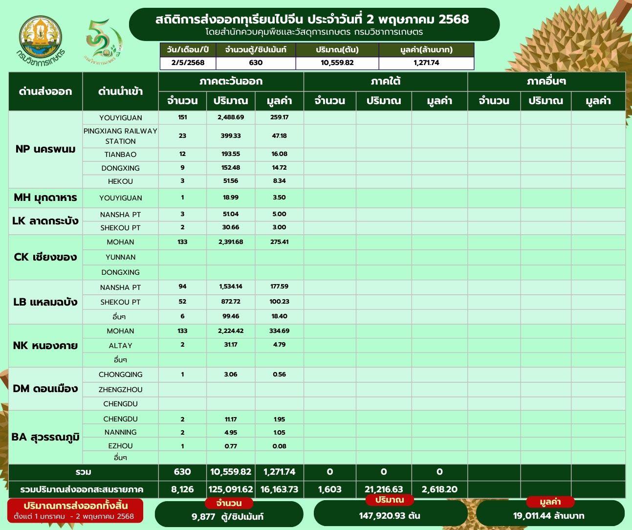Click count 151 in the YOUYIGUAN row
Viewport: 632px width, 530px height.
[x=182, y=117]
